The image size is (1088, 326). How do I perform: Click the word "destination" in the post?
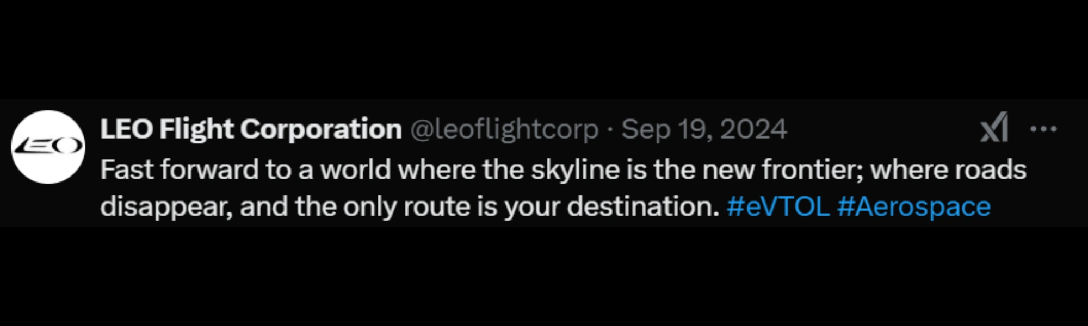(x=642, y=206)
